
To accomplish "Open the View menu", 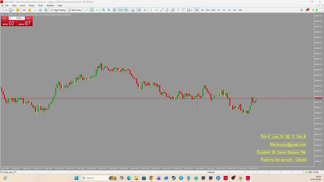I will point(14,6).
